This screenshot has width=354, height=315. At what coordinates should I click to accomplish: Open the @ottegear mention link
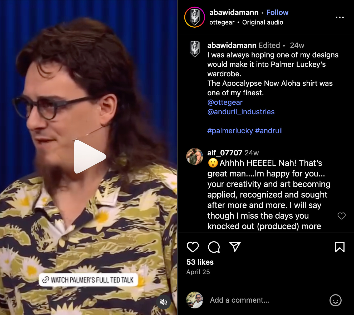[x=225, y=102]
